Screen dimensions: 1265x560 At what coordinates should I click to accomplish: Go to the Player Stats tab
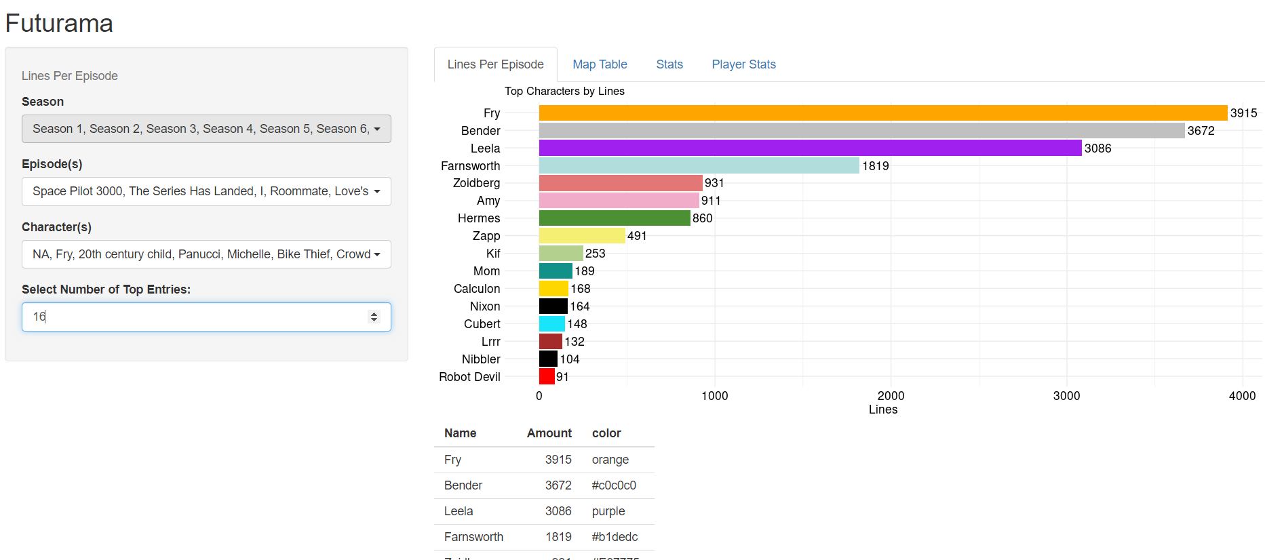pyautogui.click(x=743, y=64)
